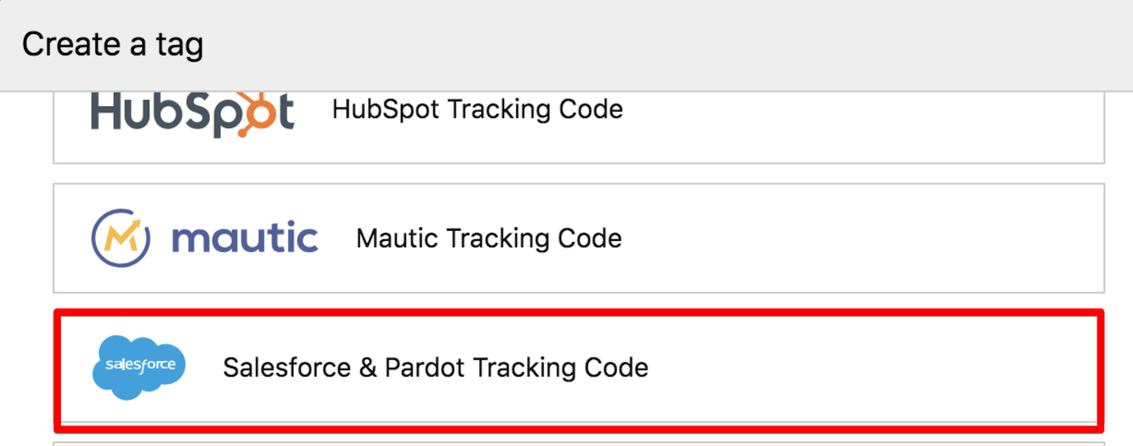This screenshot has height=446, width=1133.
Task: Click the purple mautic wordmark
Action: pyautogui.click(x=244, y=238)
